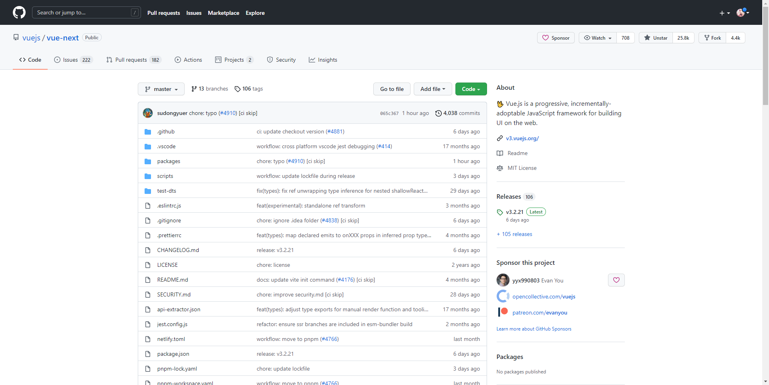The image size is (769, 385).
Task: Open the 25.8k stargazers count
Action: [x=683, y=38]
